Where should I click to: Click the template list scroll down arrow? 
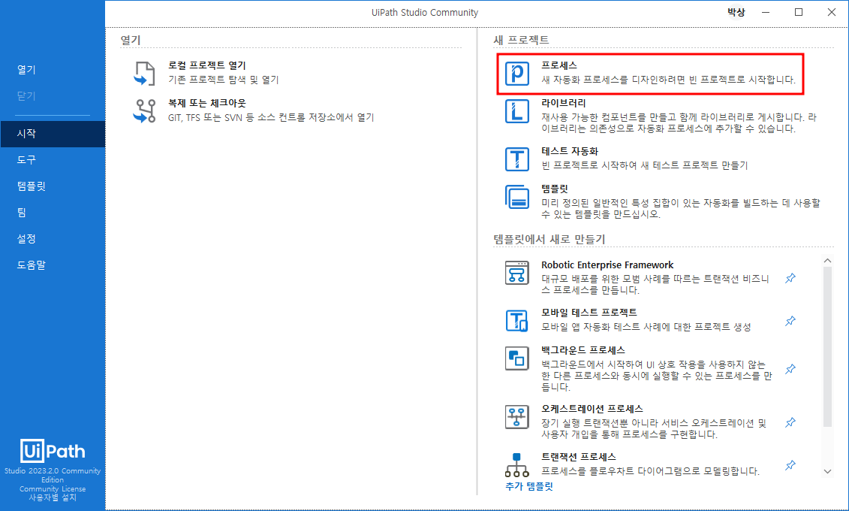tap(827, 471)
